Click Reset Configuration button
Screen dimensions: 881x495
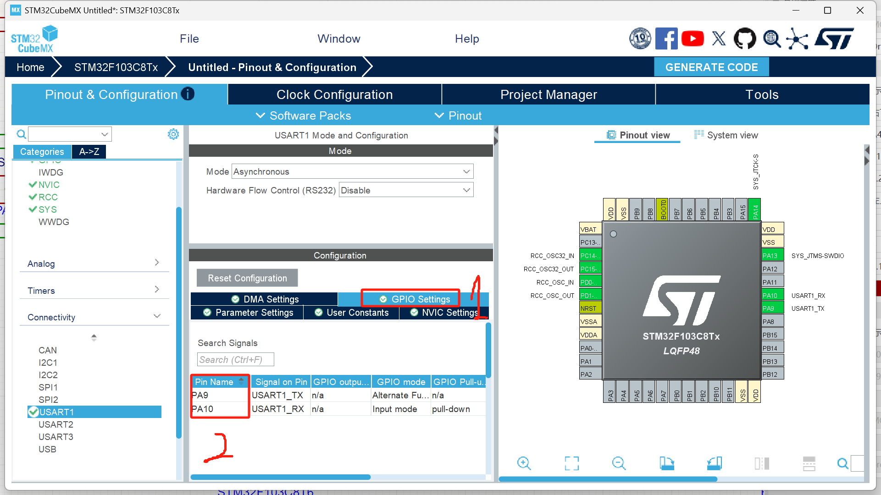pos(247,278)
